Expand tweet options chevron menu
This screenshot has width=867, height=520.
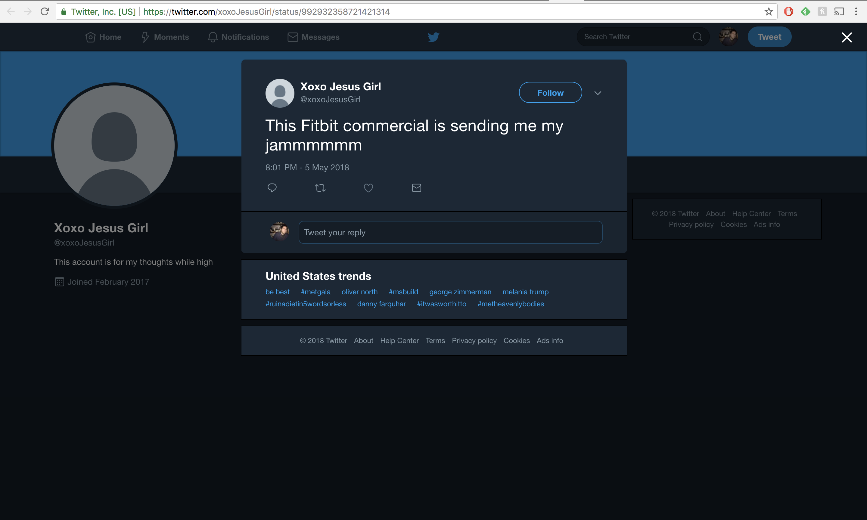(598, 93)
